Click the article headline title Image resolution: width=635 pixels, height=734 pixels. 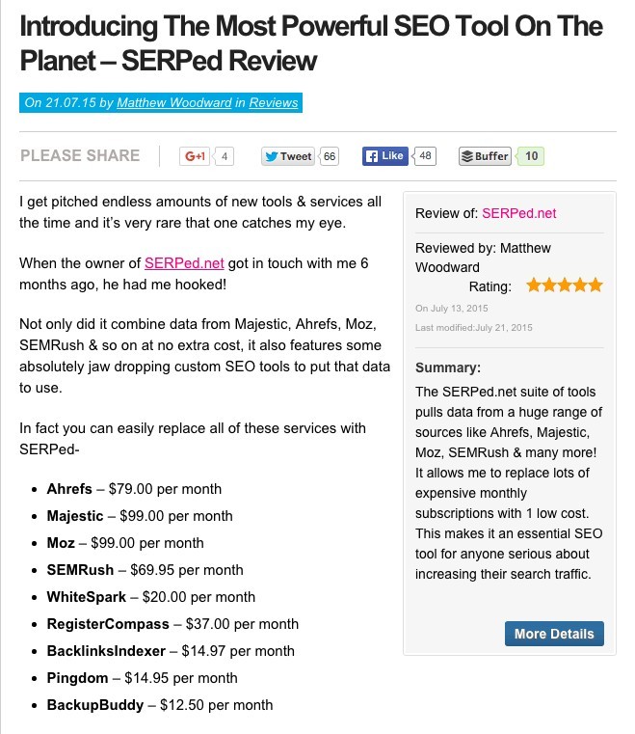tap(311, 43)
